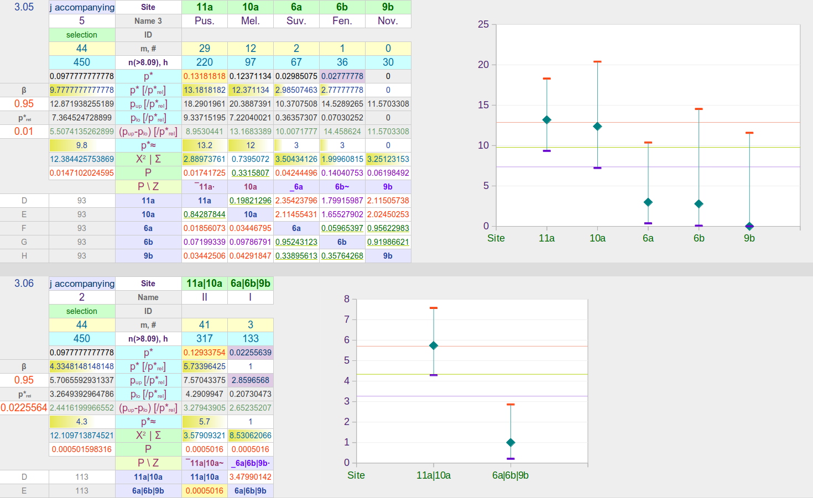This screenshot has height=498, width=813.
Task: Click the cell showing 12.384425753869
Action: (82, 159)
